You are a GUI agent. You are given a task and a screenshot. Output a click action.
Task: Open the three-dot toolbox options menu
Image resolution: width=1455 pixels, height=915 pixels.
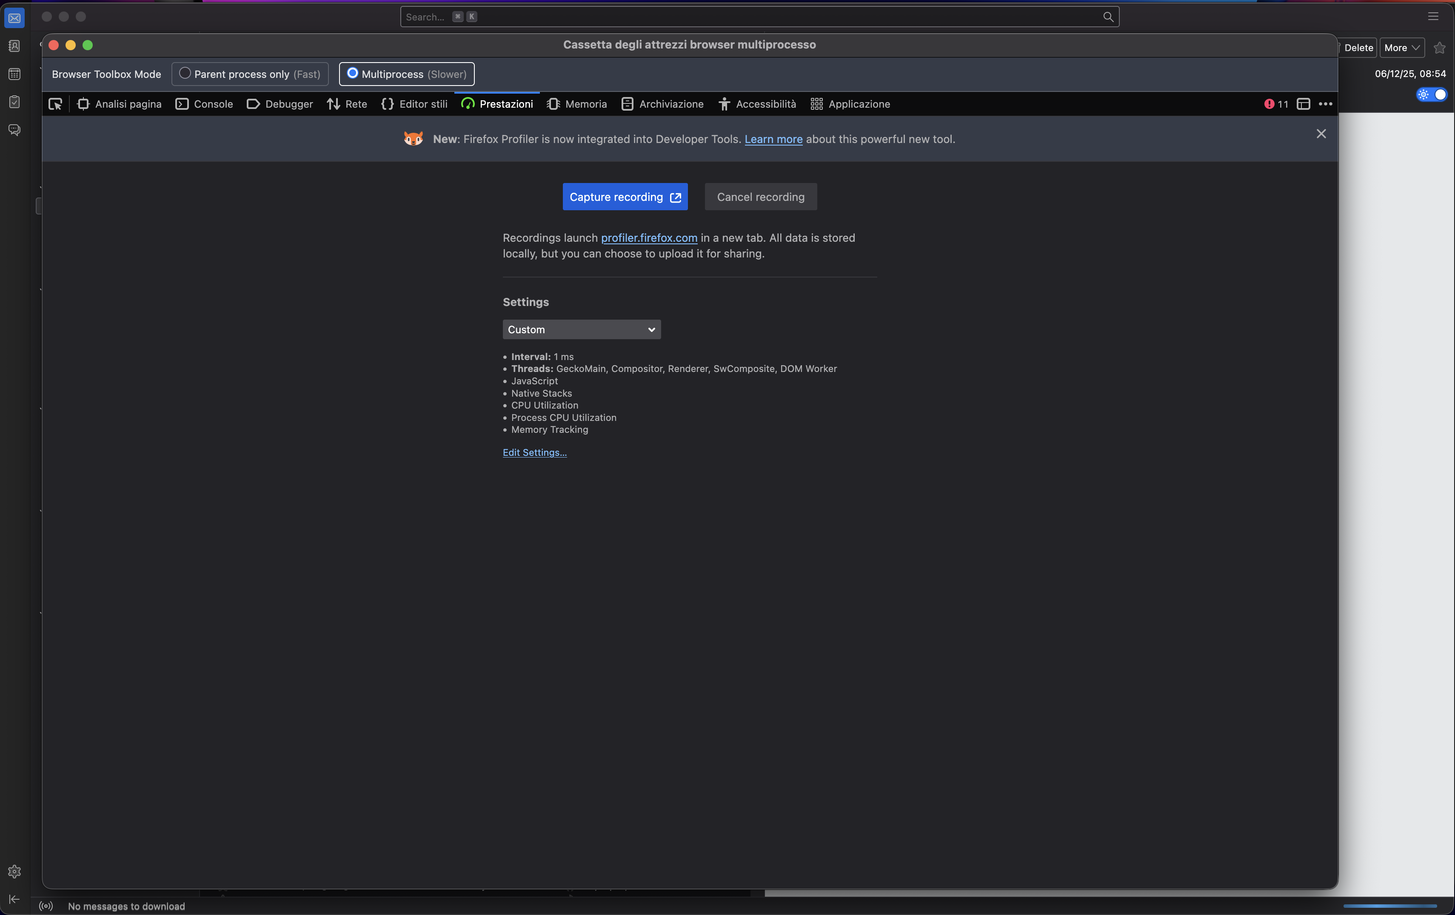[x=1325, y=104]
